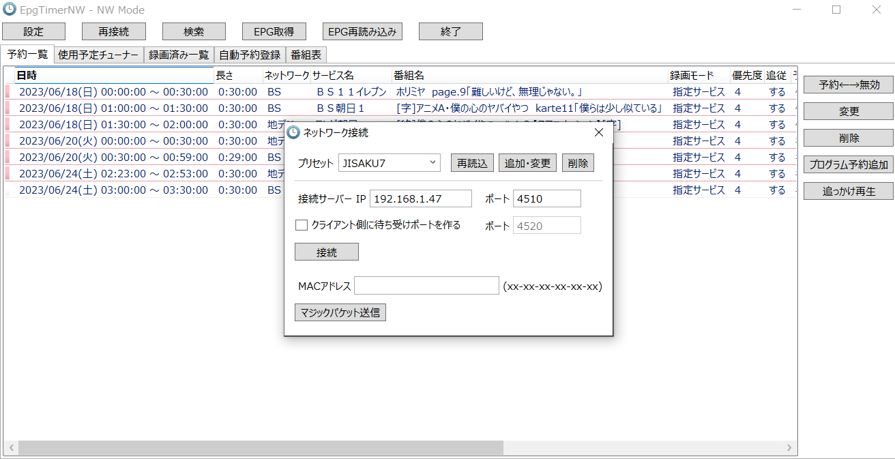Click 変更 to modify selected reservation
This screenshot has height=459, width=895.
(848, 110)
